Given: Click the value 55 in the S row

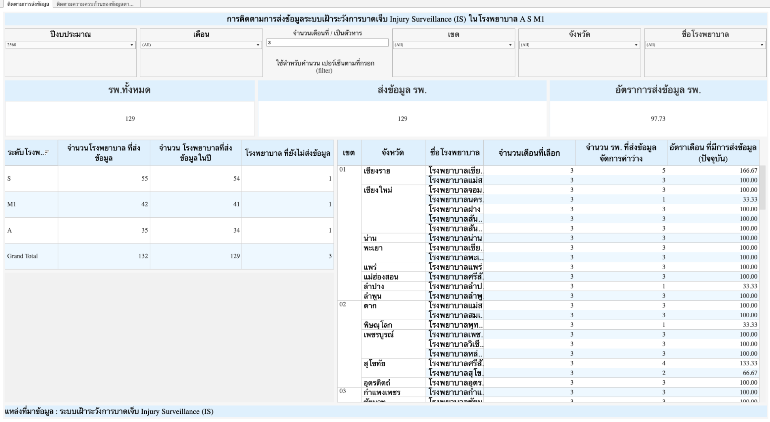Looking at the screenshot, I should tap(145, 178).
